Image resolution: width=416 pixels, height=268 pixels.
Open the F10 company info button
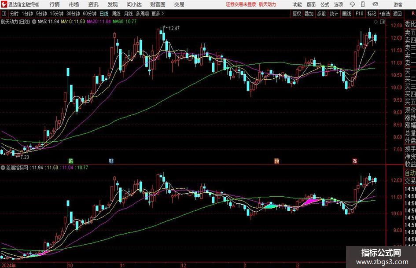click(x=360, y=14)
